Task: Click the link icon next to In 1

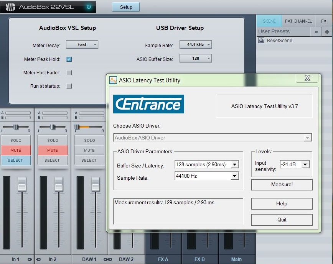Action: [30, 259]
